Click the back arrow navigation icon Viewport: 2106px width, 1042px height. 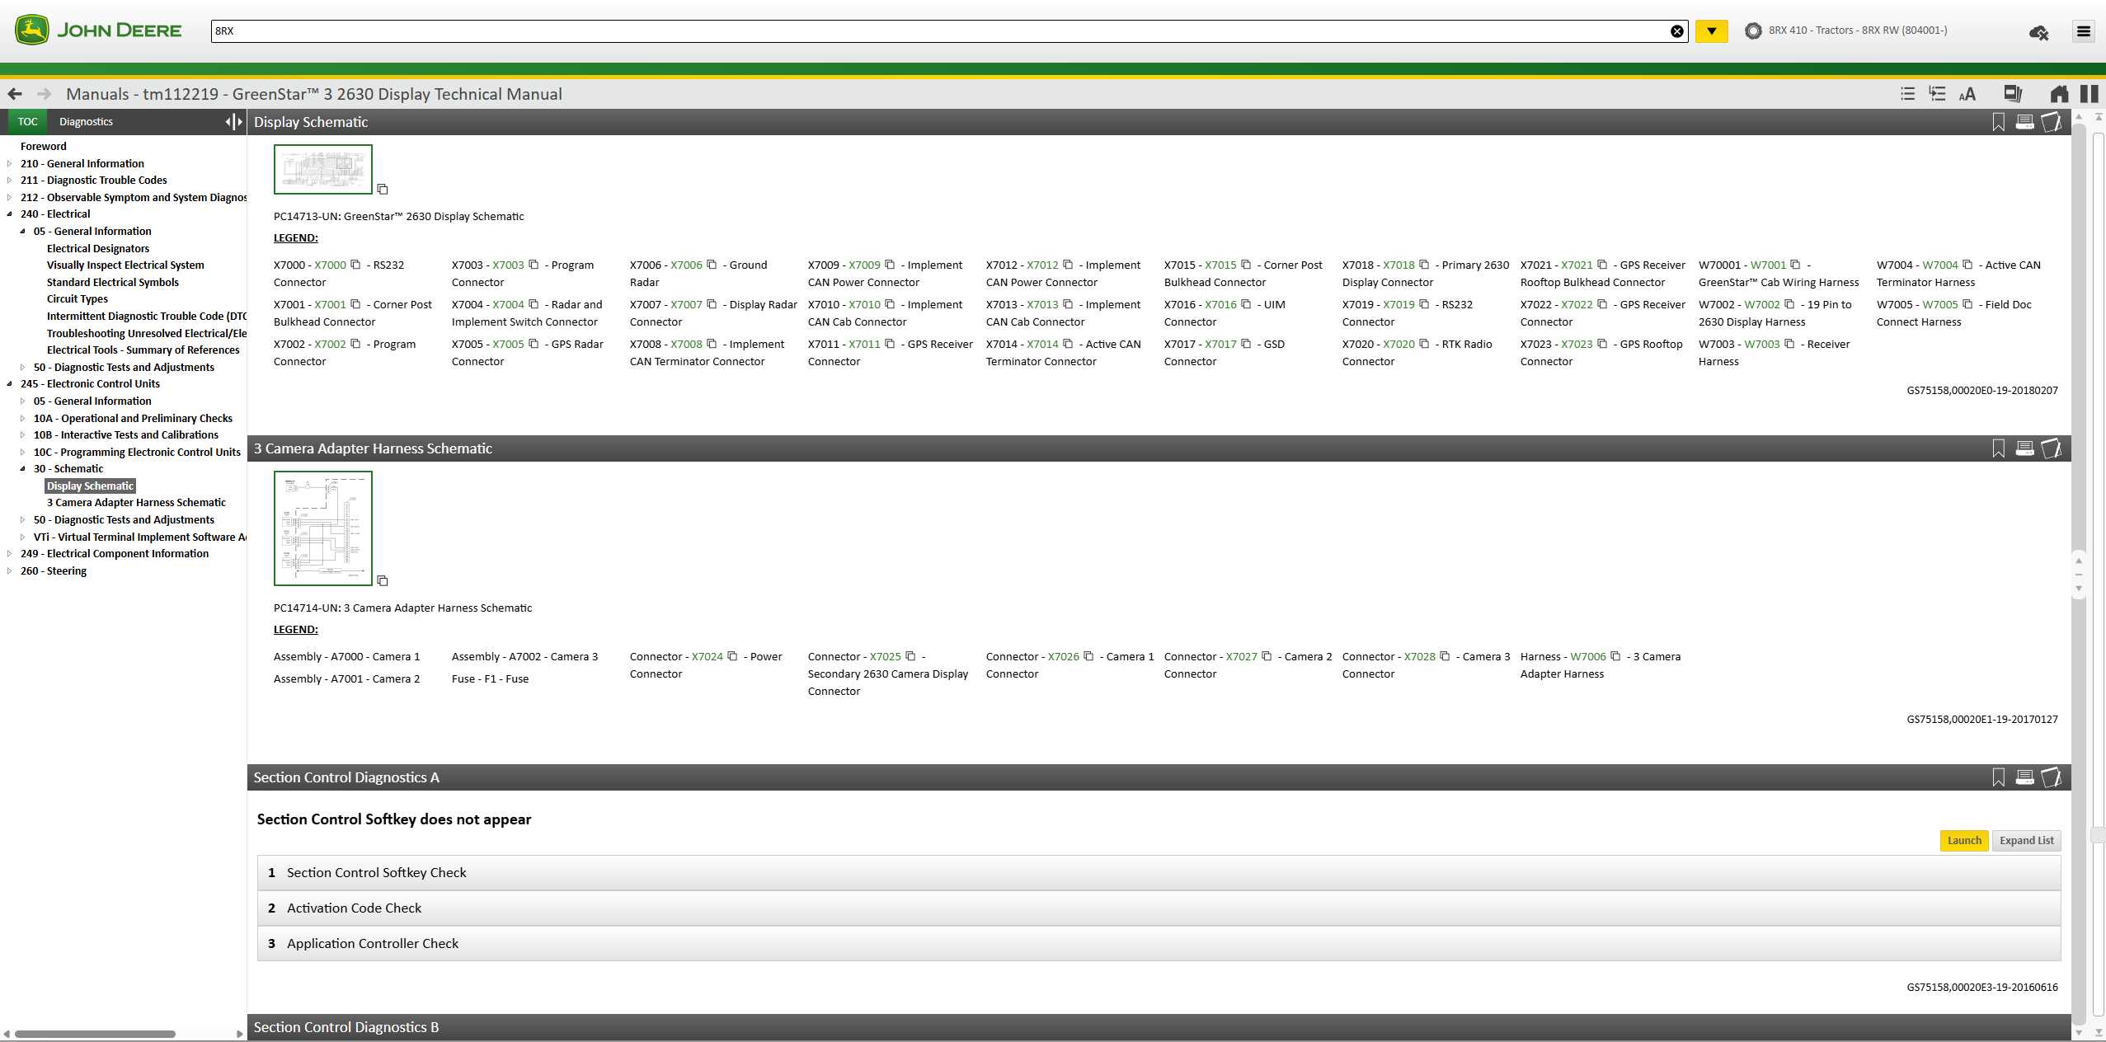click(x=14, y=94)
